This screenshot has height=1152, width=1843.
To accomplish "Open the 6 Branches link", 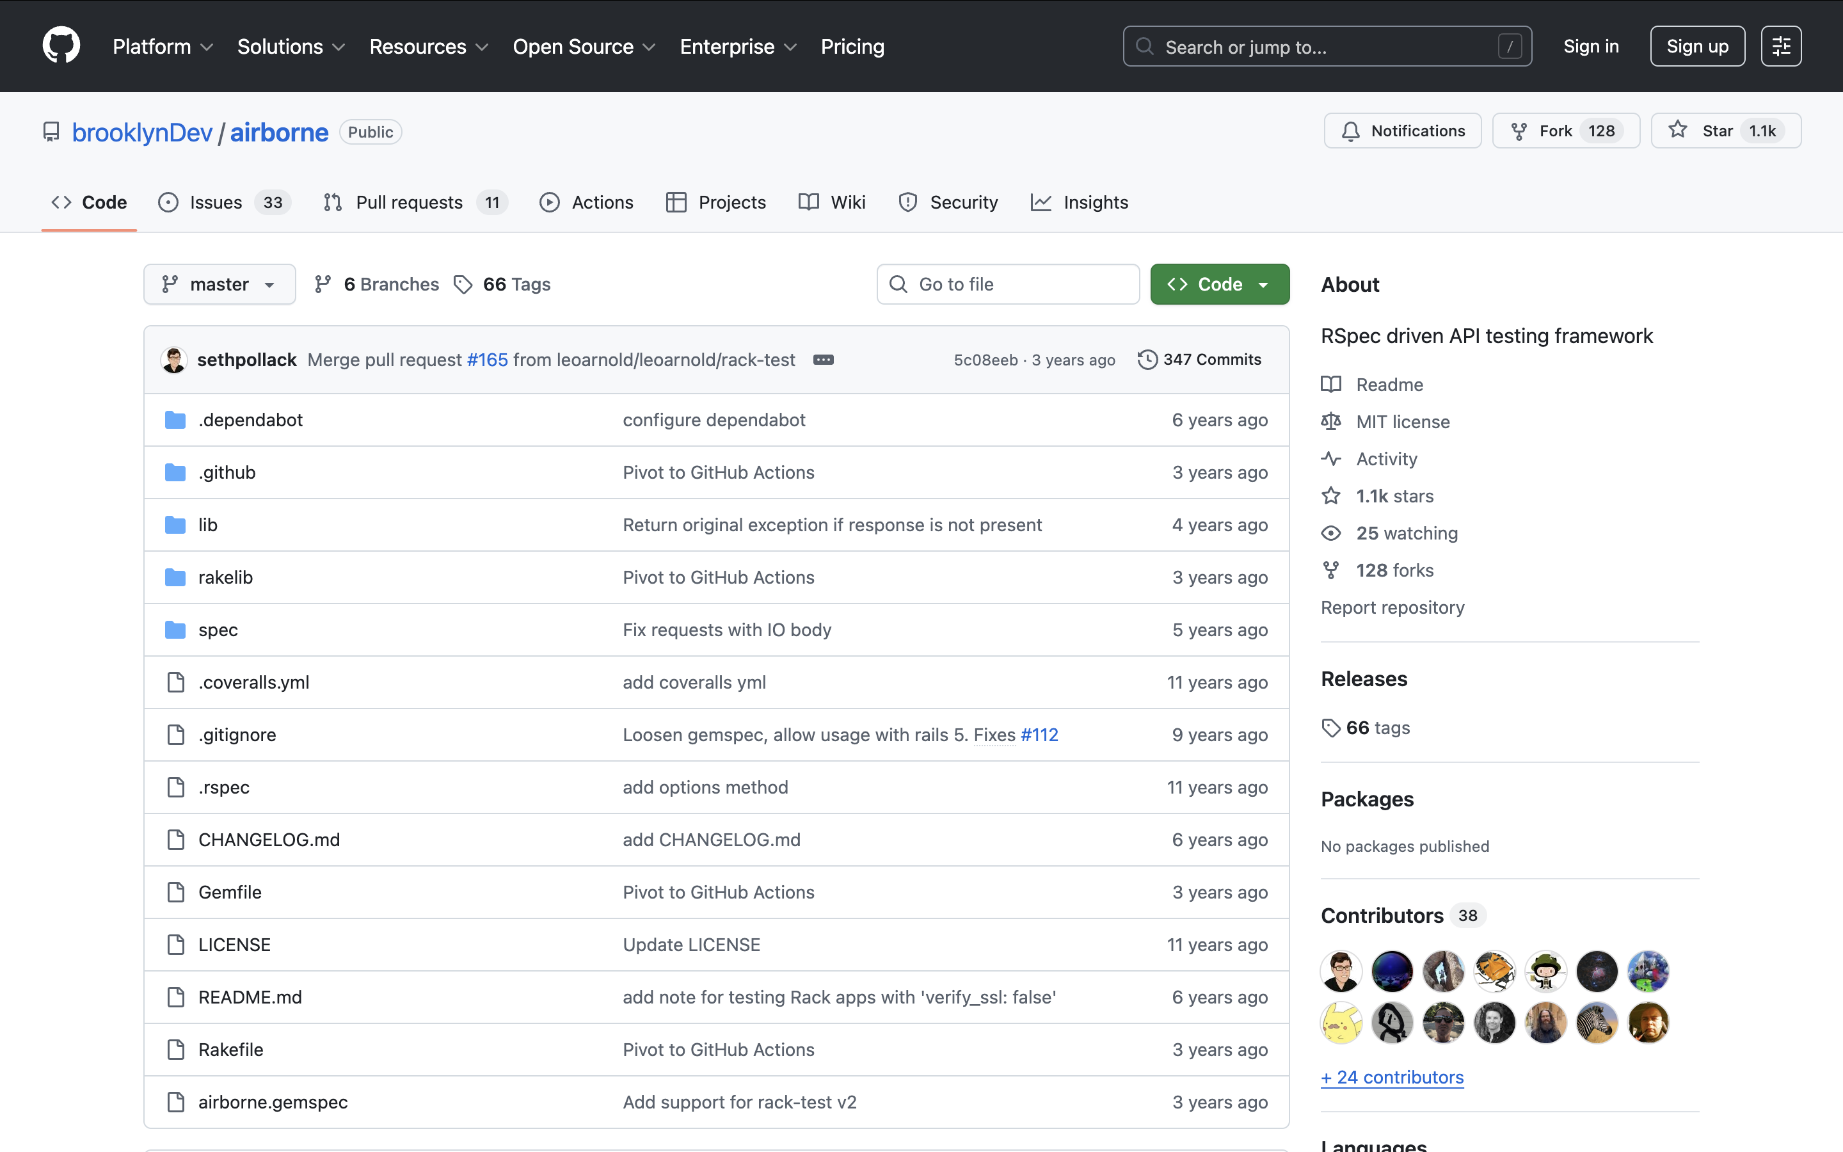I will click(377, 284).
